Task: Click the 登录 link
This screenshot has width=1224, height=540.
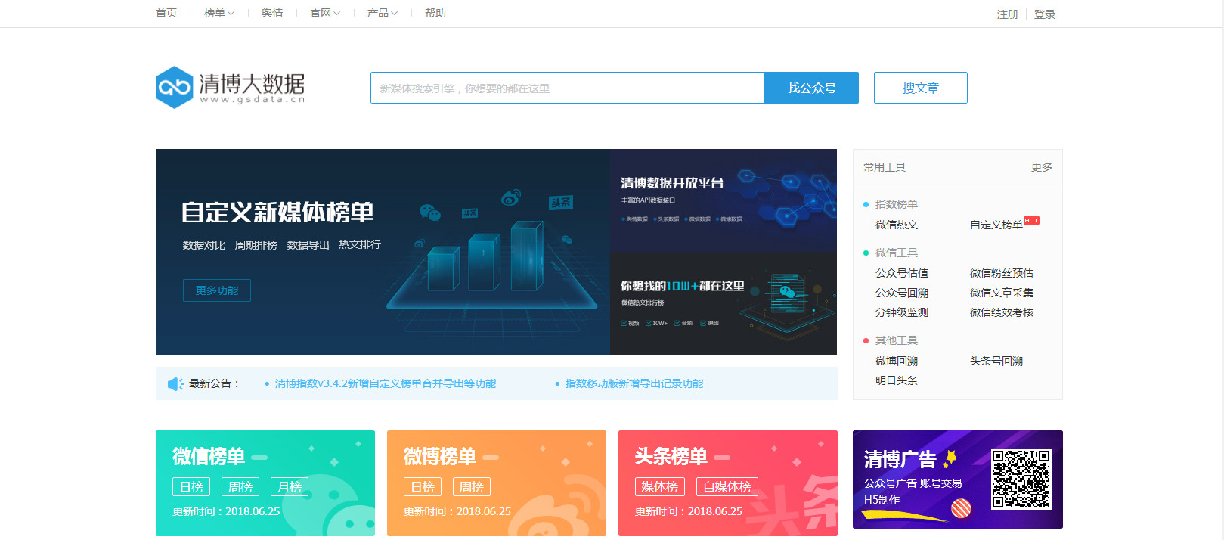Action: (x=1045, y=14)
